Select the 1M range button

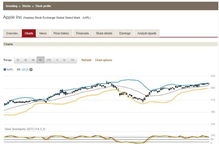tap(25, 60)
